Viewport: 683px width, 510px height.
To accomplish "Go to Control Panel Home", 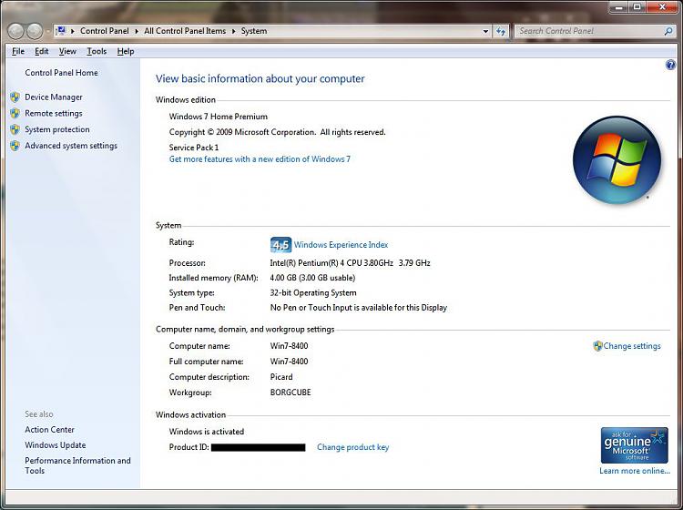I will [61, 73].
